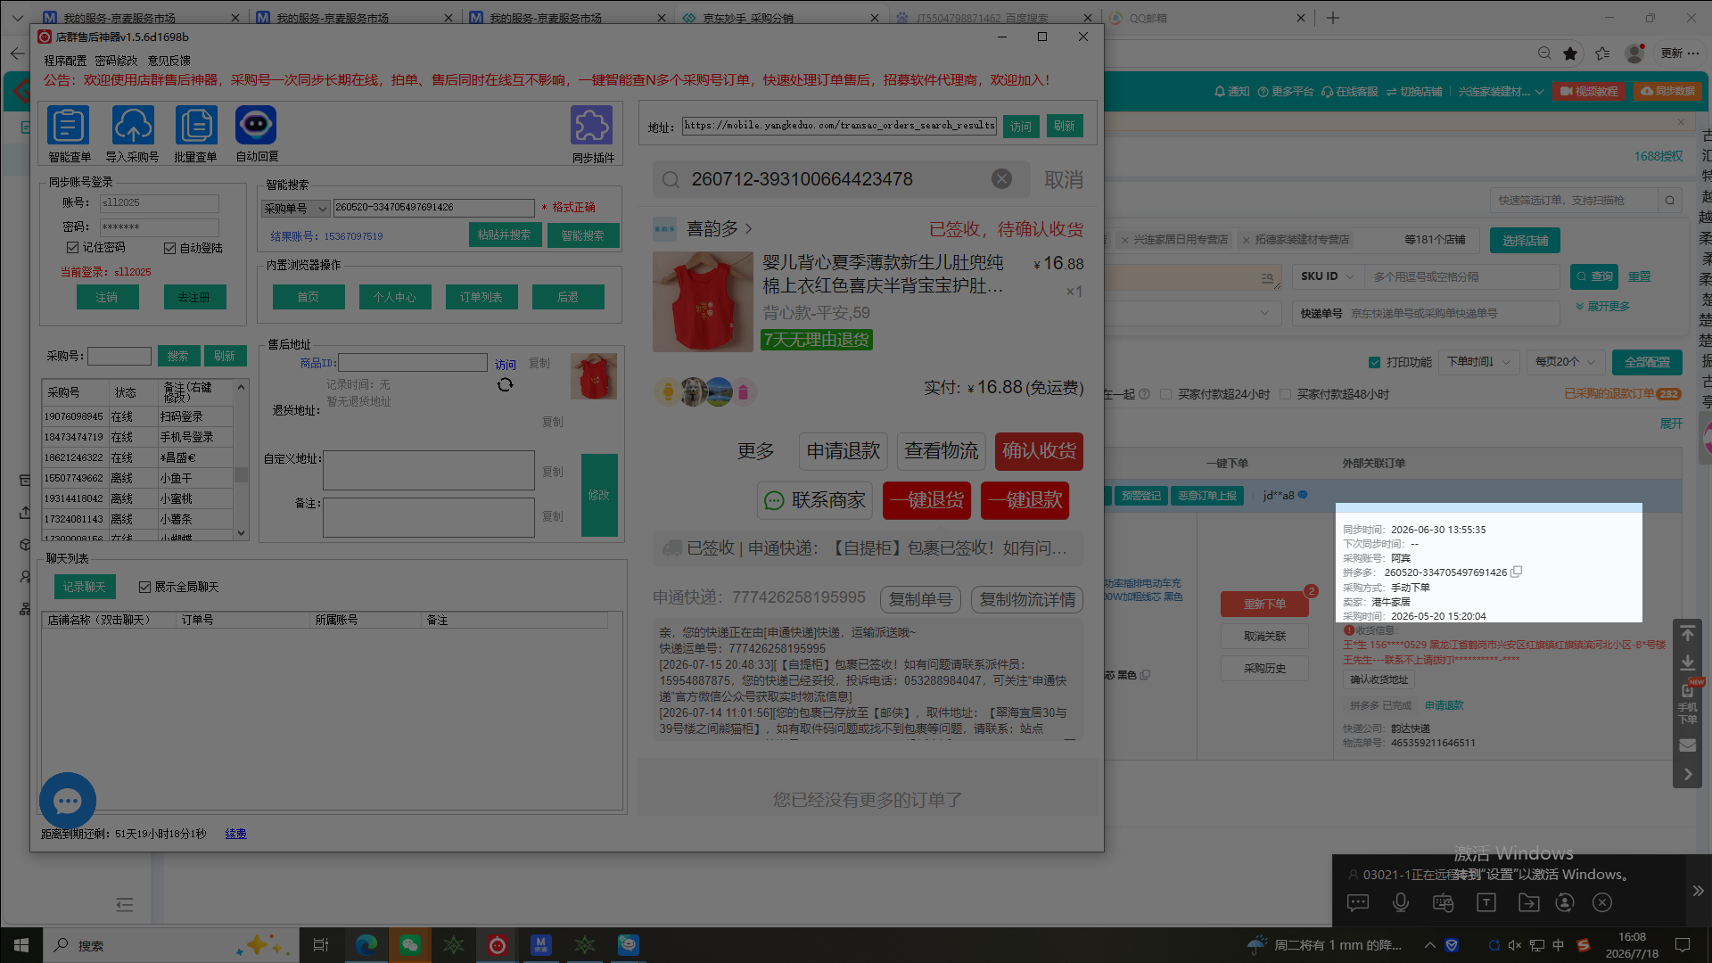The image size is (1712, 963).
Task: Open the 同步插件 puzzle-piece plugin
Action: [592, 134]
